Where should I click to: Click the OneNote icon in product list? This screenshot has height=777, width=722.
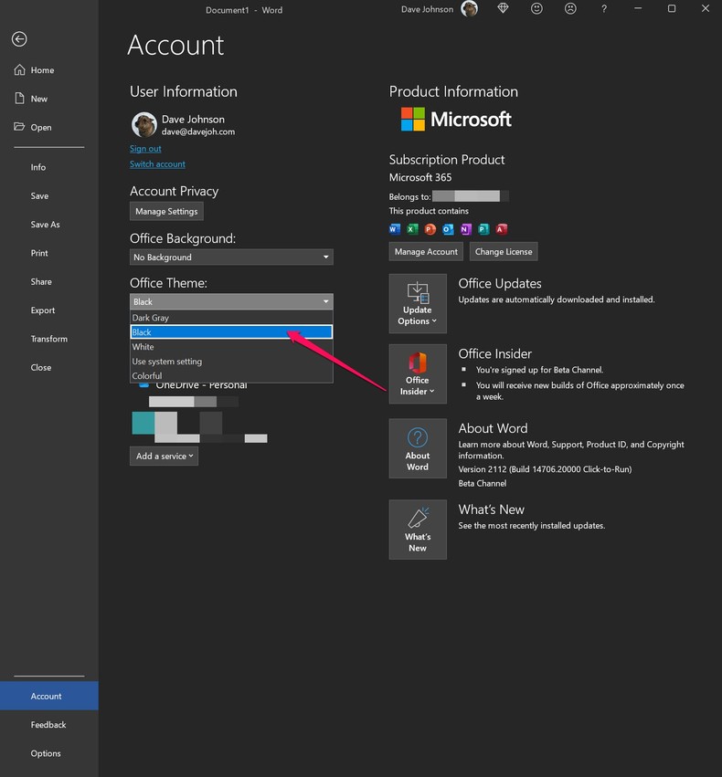pos(464,229)
